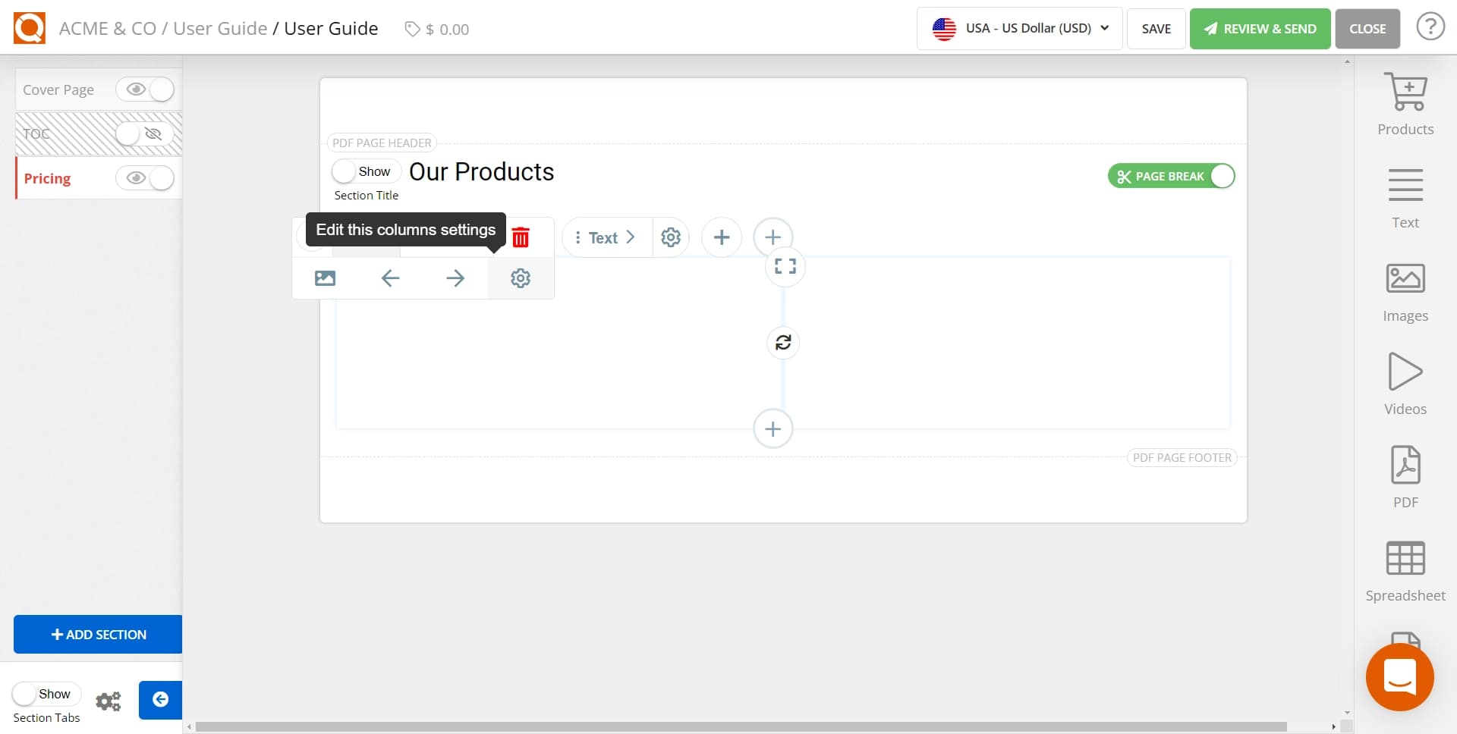This screenshot has height=734, width=1457.
Task: Open the help question mark menu
Action: (1431, 26)
